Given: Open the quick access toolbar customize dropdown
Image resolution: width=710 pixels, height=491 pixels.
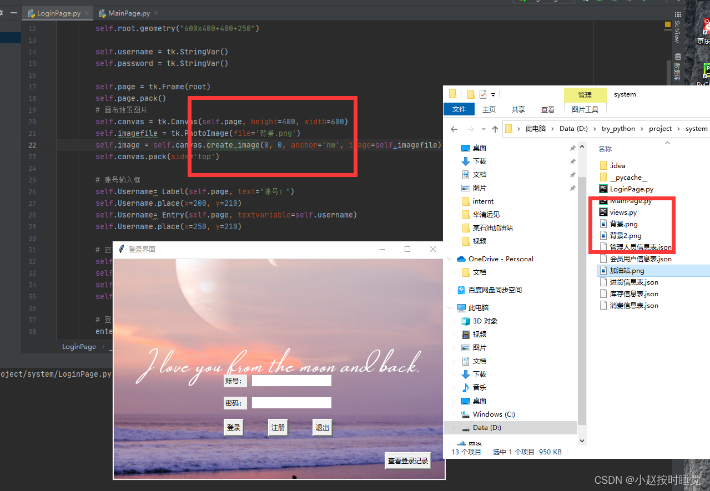Looking at the screenshot, I should tap(493, 94).
